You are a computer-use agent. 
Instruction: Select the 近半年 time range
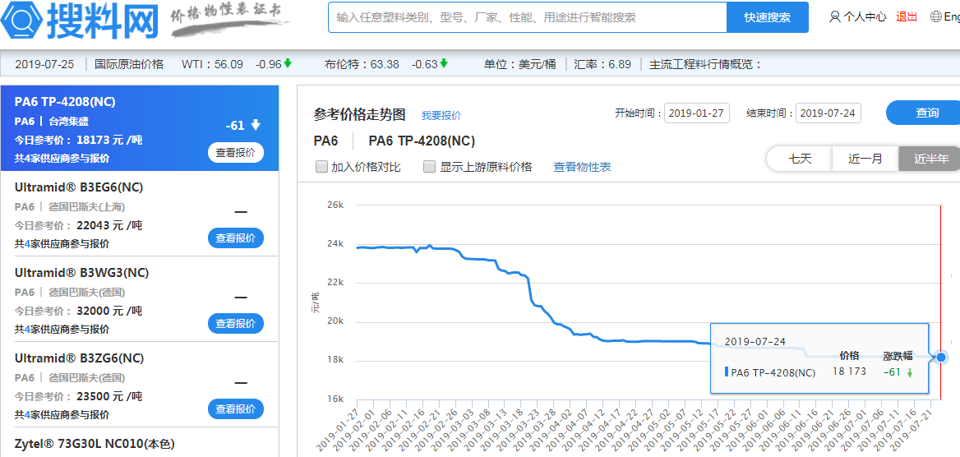click(930, 159)
